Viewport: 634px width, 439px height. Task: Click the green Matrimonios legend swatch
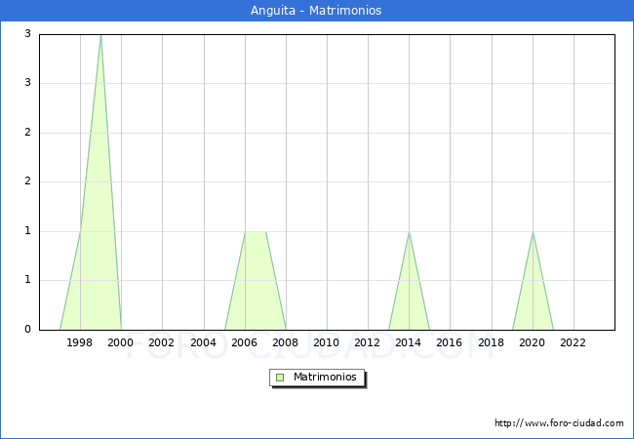tap(280, 378)
